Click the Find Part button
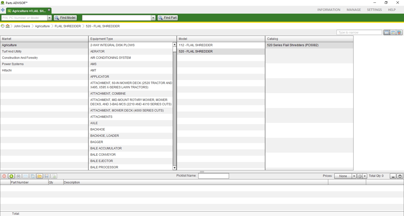The height and width of the screenshot is (216, 404). point(168,18)
